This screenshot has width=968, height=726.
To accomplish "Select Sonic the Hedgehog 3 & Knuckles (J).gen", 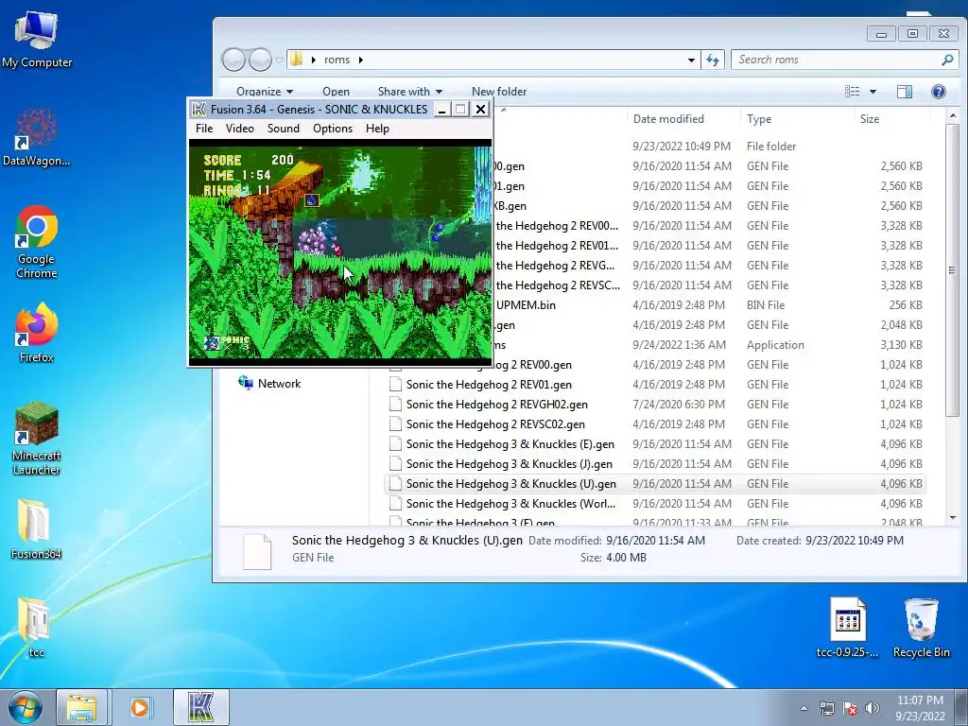I will (656, 463).
